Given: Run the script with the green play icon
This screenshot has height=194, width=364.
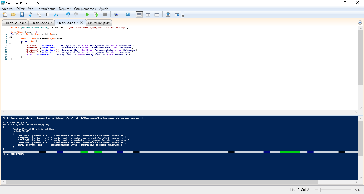Looking at the screenshot, I should (88, 14).
